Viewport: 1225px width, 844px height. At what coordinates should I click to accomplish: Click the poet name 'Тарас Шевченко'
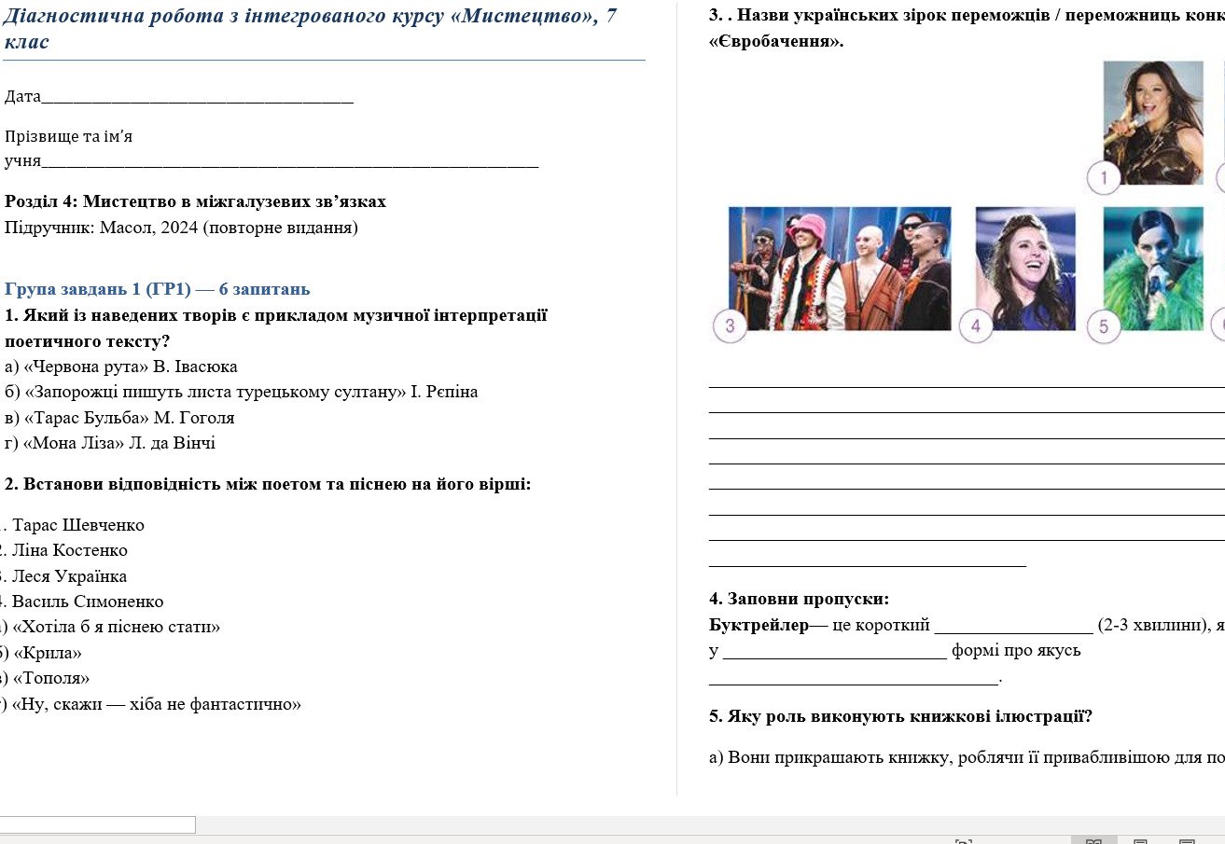78,525
